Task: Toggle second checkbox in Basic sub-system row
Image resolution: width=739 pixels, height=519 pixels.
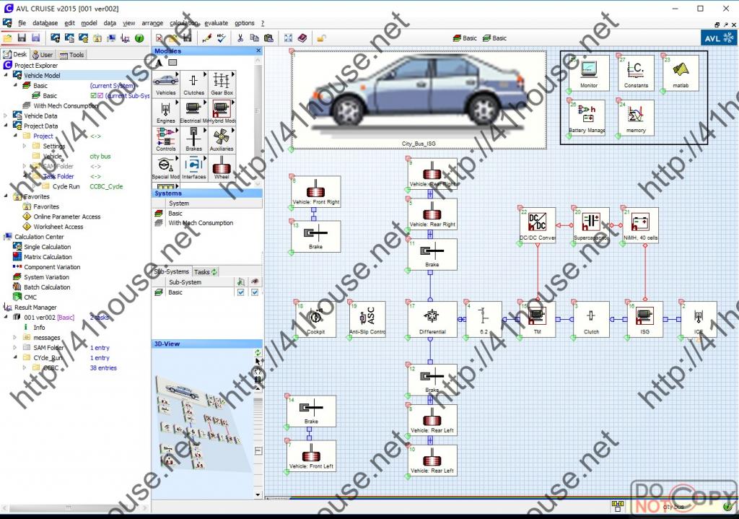Action: coord(255,292)
